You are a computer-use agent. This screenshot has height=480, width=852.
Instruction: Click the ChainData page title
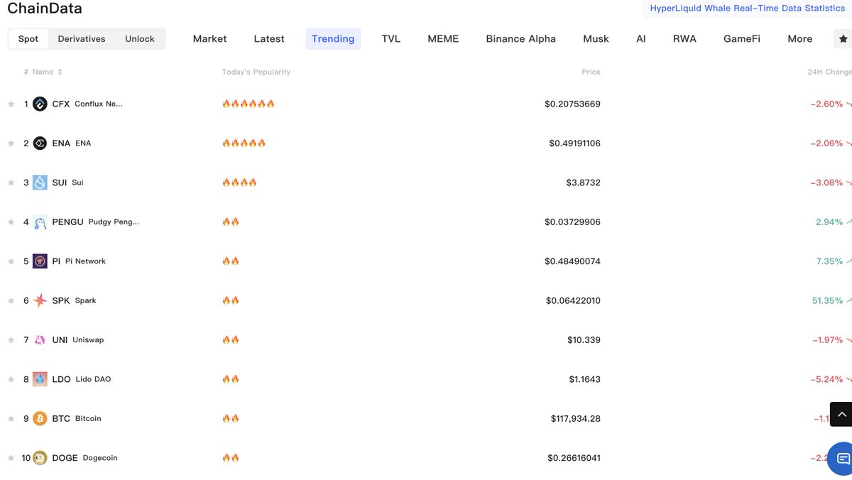coord(45,9)
